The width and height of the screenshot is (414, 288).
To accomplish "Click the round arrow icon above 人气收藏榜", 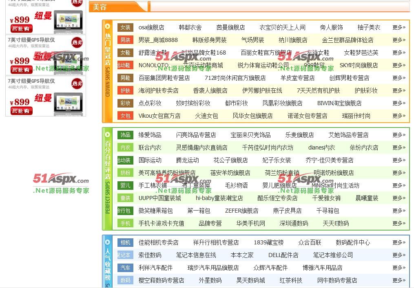I will pyautogui.click(x=107, y=242).
